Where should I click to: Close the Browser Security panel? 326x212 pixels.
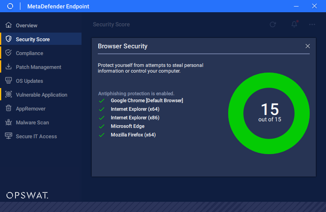[x=308, y=46]
